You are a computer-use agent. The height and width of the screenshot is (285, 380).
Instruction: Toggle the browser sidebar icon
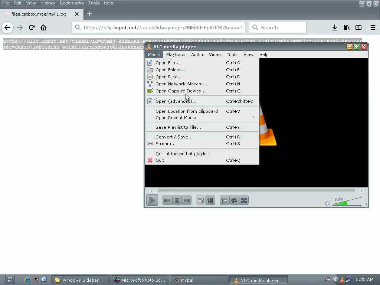click(358, 27)
